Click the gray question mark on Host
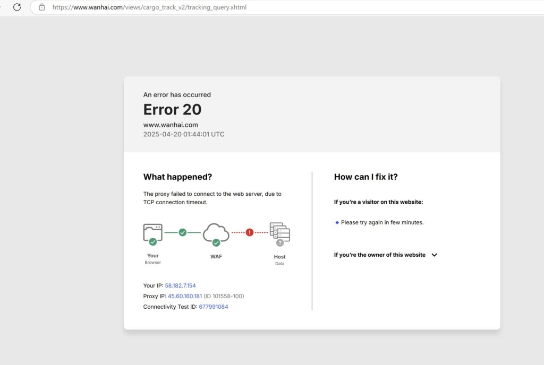The height and width of the screenshot is (365, 544). point(280,243)
